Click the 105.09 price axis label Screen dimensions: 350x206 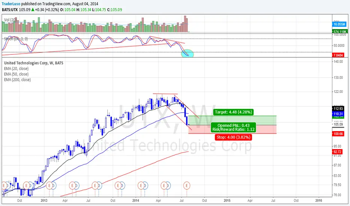tap(338, 124)
